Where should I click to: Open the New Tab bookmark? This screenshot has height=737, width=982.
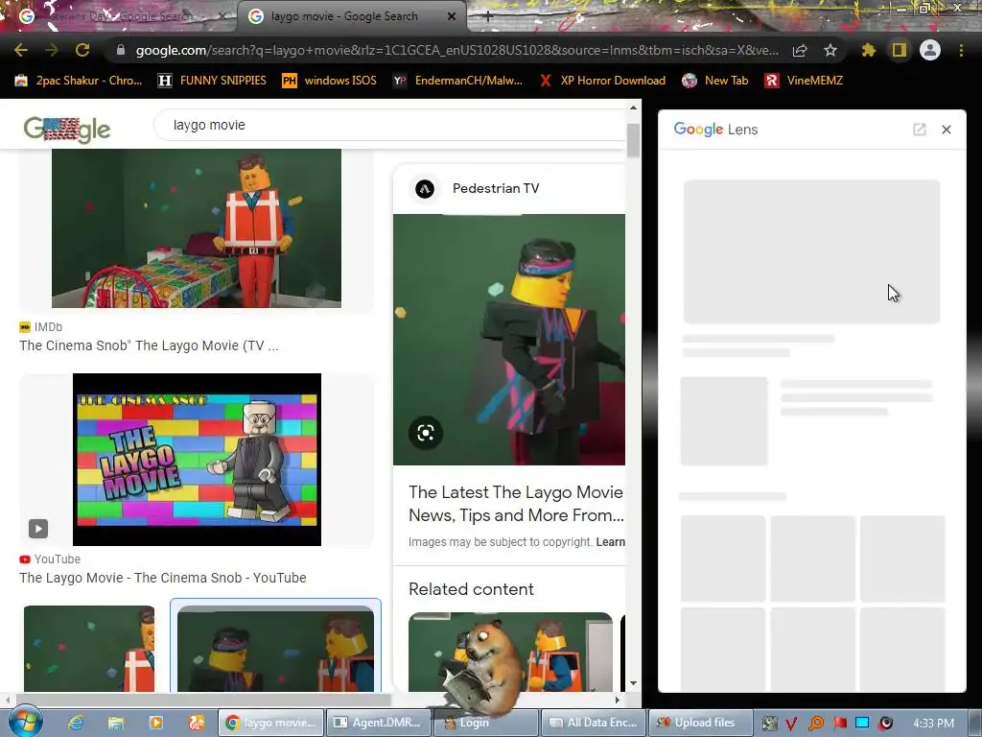pos(715,81)
